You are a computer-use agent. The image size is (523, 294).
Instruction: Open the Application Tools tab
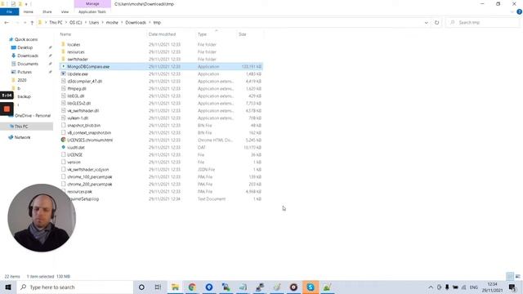point(92,11)
